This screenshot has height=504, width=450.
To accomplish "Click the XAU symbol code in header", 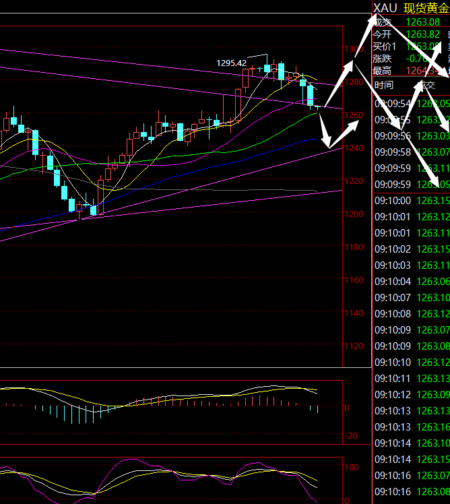I will click(x=386, y=7).
